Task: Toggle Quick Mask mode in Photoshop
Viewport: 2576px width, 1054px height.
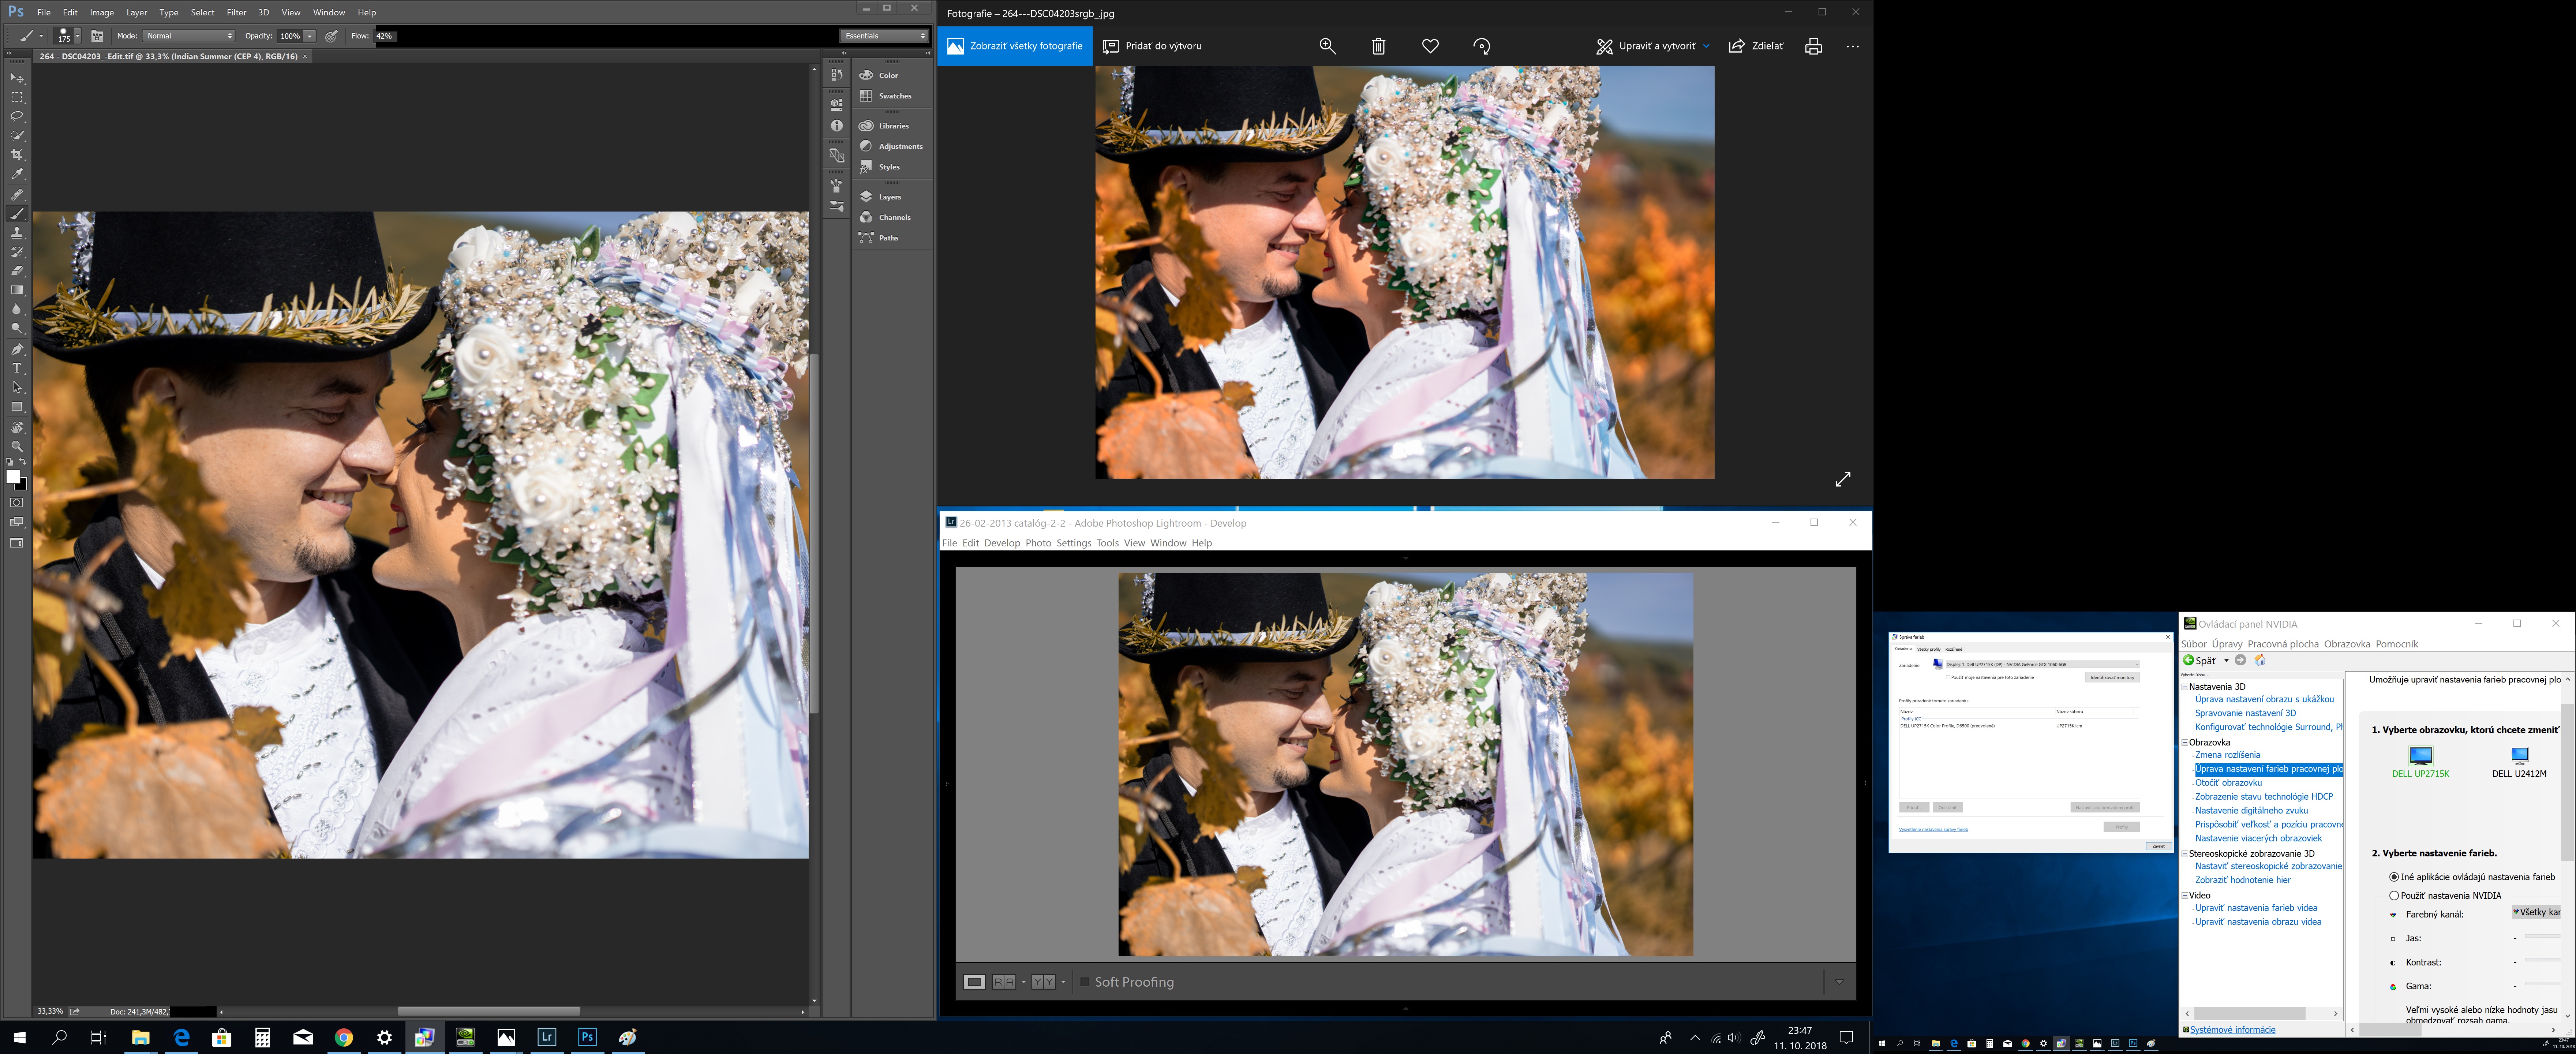Action: tap(17, 503)
